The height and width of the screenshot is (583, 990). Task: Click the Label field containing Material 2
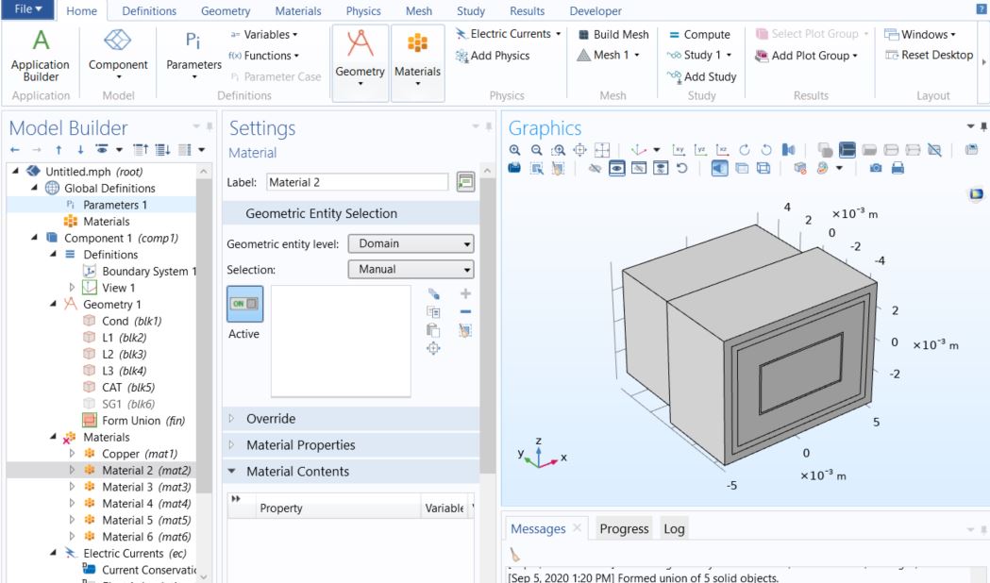click(357, 182)
